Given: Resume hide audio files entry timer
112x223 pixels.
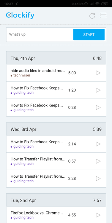Looking at the screenshot, I should pos(98,73).
